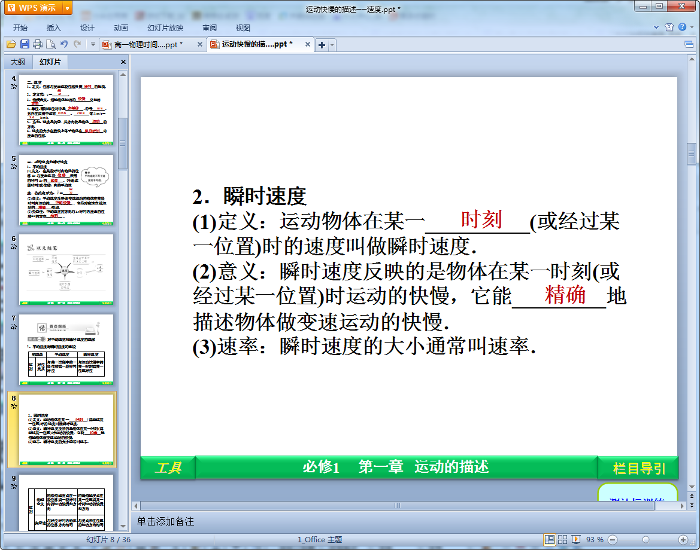
Task: Click the 1_Office 主题 status bar text
Action: coord(320,540)
